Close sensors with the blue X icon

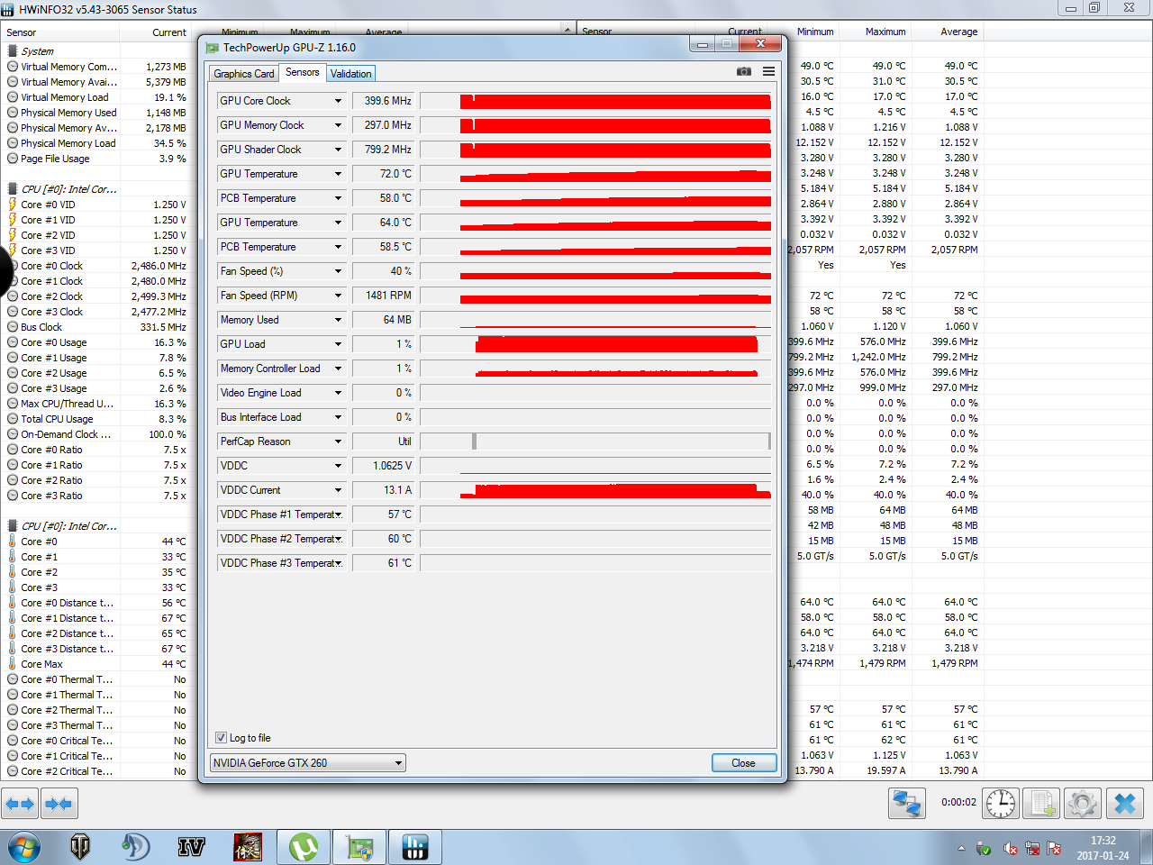pyautogui.click(x=1125, y=803)
